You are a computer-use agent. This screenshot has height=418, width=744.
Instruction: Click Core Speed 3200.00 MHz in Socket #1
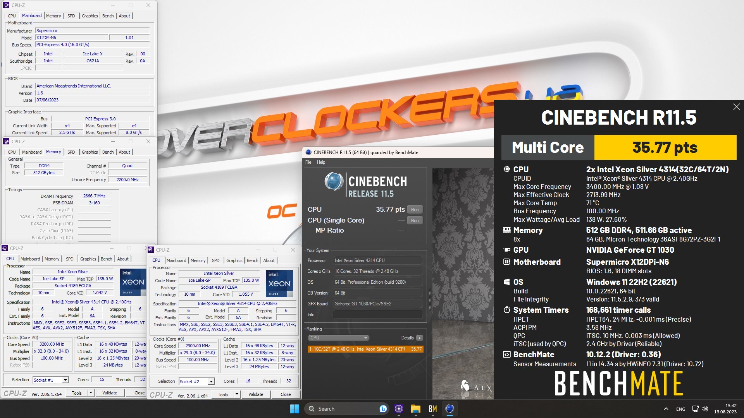(x=52, y=344)
